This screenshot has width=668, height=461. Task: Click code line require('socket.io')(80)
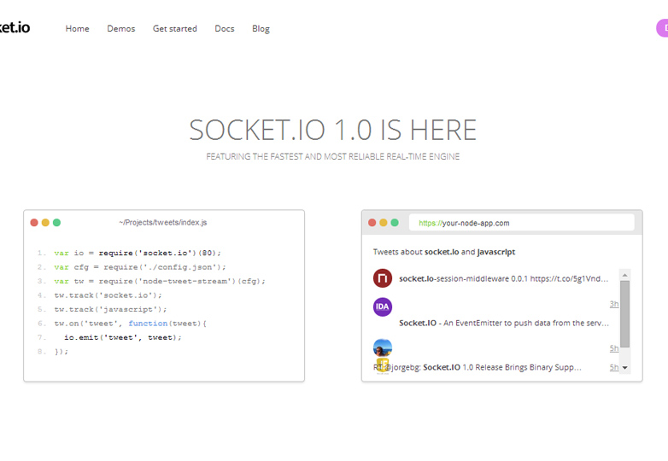point(138,253)
